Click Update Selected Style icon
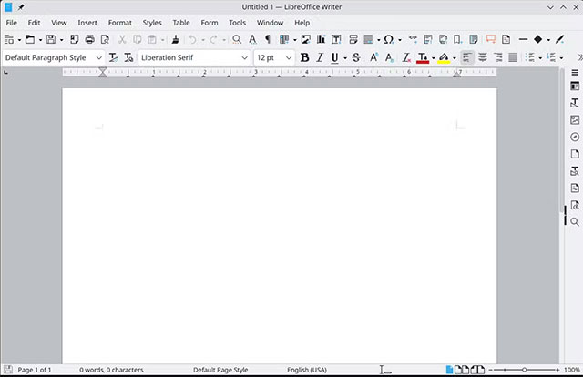 (x=113, y=57)
